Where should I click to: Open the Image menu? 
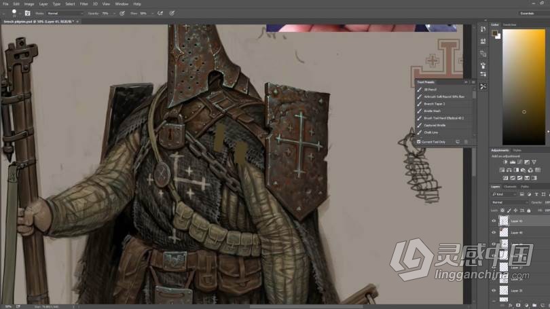(29, 4)
